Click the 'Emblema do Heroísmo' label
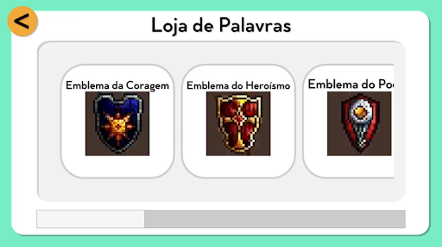 click(x=238, y=86)
